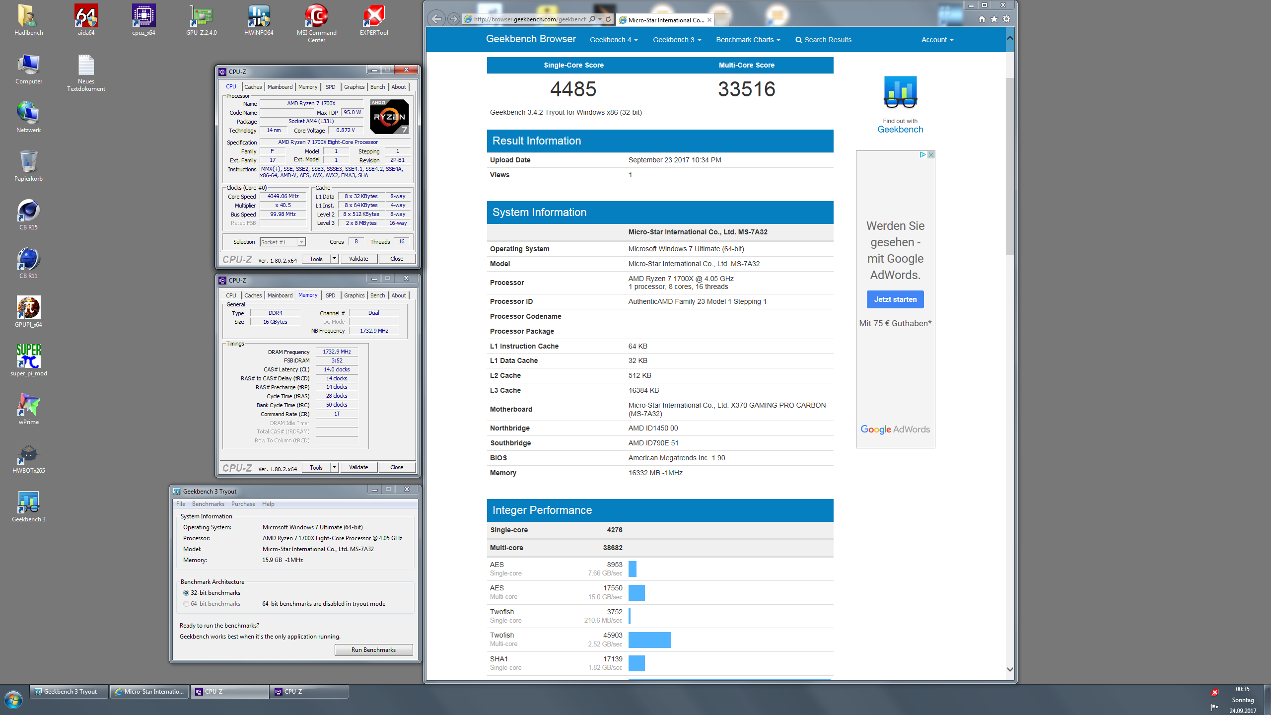The image size is (1271, 715).
Task: Launch Geekbench 3 desktop shortcut
Action: tap(28, 506)
